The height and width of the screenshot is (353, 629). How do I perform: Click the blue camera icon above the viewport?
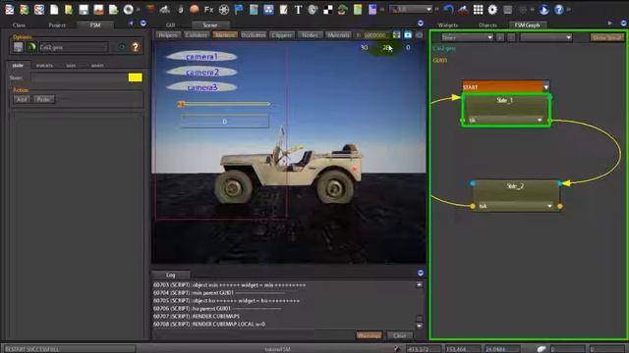click(408, 35)
